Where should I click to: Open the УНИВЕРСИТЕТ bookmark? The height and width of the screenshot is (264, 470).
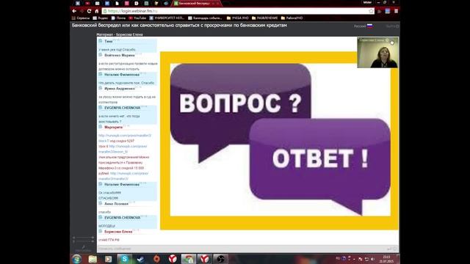coord(167,18)
